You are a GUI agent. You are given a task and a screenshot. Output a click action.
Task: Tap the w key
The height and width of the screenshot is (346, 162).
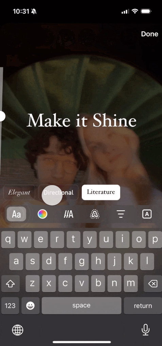[24, 240]
